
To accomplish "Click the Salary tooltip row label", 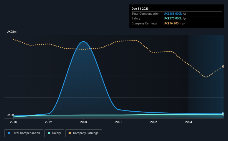I will (136, 19).
